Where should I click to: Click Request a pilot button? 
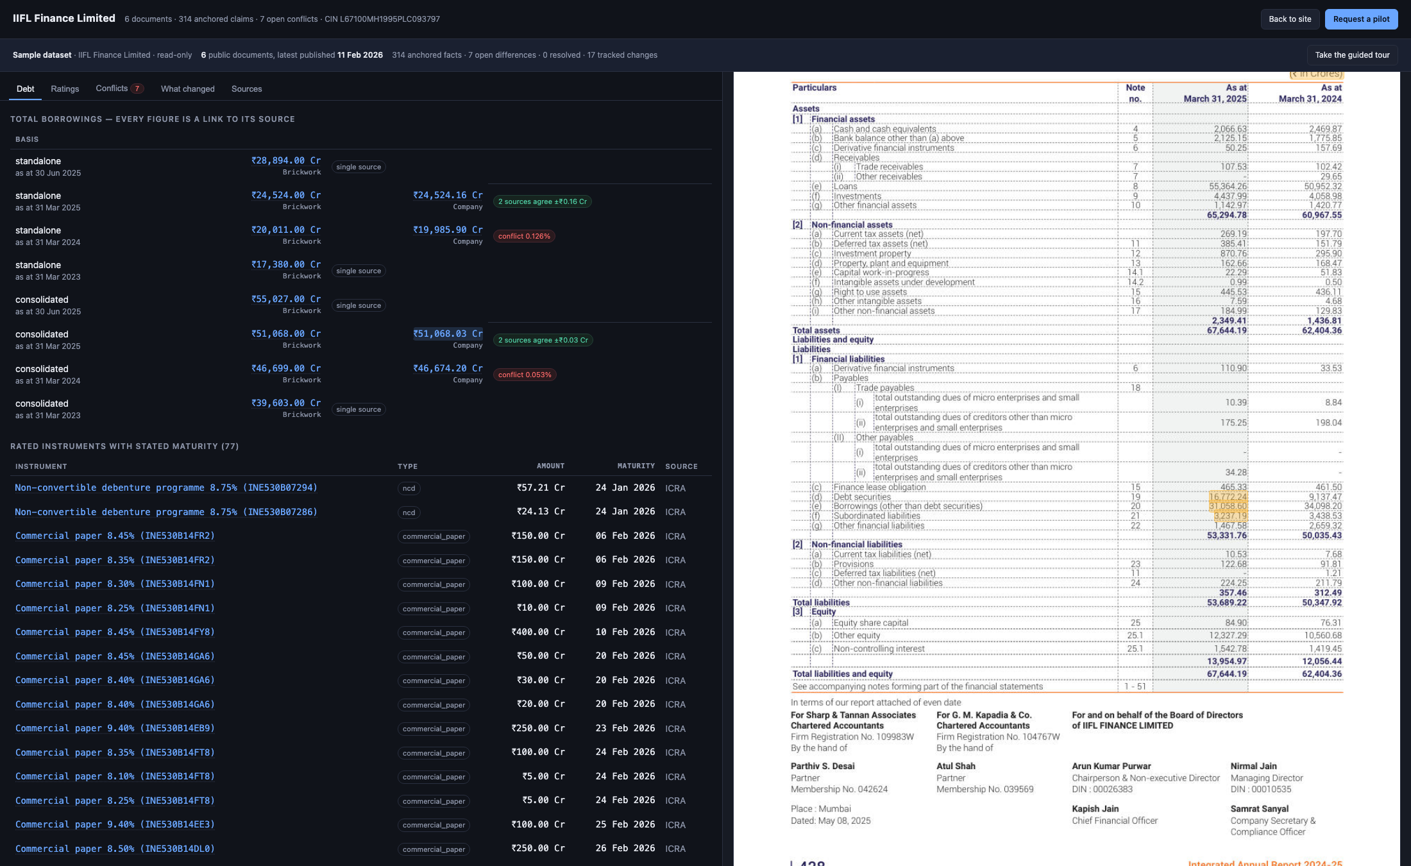pyautogui.click(x=1361, y=19)
